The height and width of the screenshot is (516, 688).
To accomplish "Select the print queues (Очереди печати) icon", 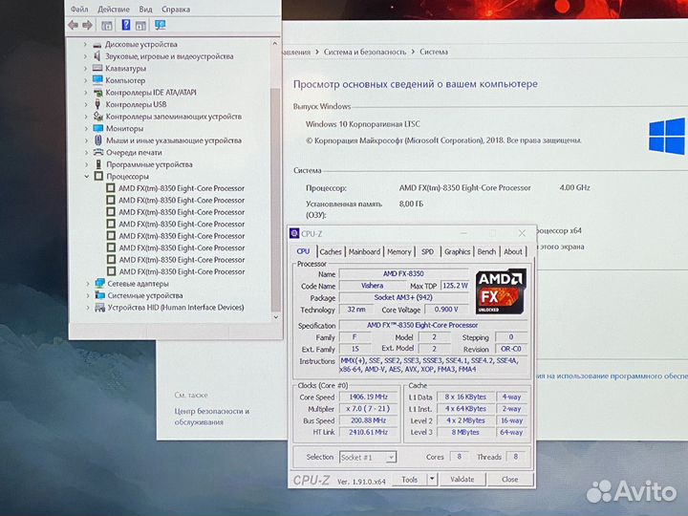I will pos(98,152).
